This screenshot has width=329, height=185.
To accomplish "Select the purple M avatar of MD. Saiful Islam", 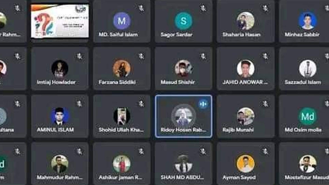I will click(122, 21).
